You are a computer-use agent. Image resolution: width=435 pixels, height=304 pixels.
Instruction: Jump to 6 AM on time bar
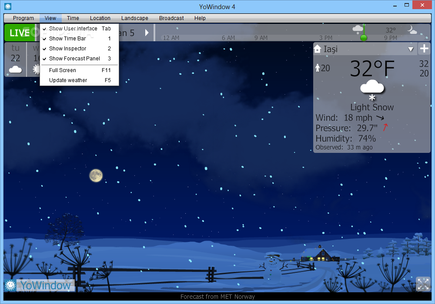point(228,38)
